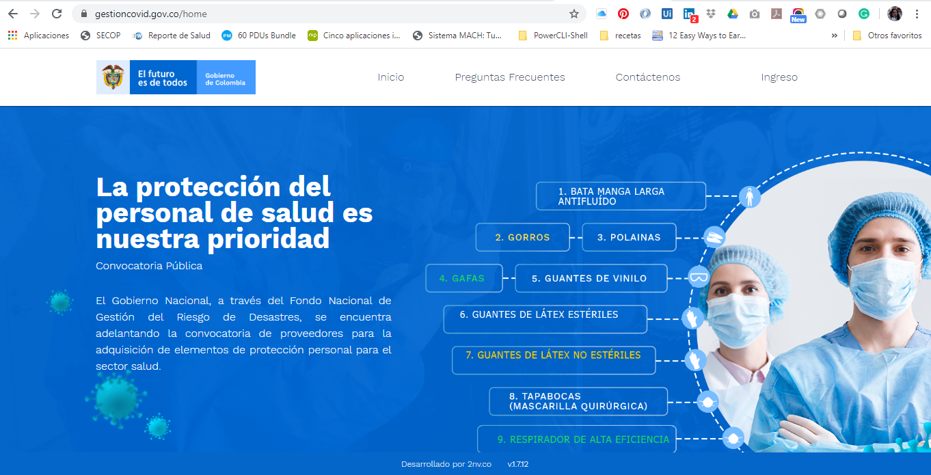The image size is (931, 475).
Task: Open the Contáctenos menu item
Action: pos(648,77)
